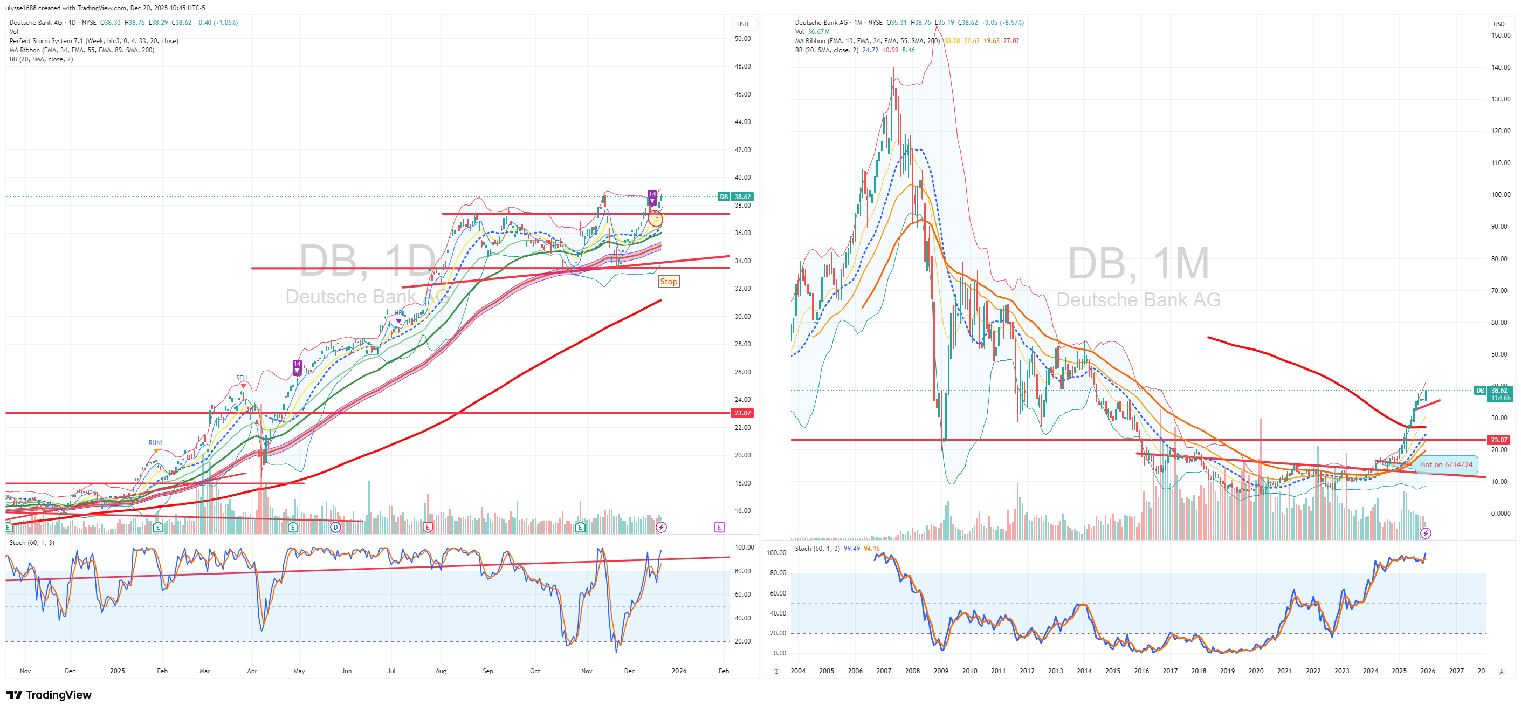The image size is (1521, 711).
Task: Click the magenta future earnings 'E' marker
Action: (x=719, y=528)
